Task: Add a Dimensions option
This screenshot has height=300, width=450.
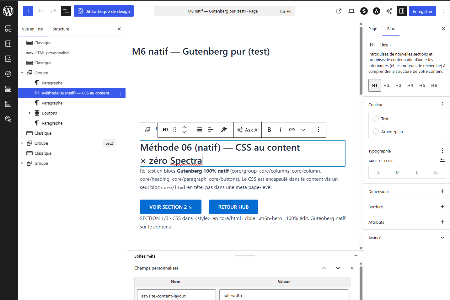Action: (442, 191)
